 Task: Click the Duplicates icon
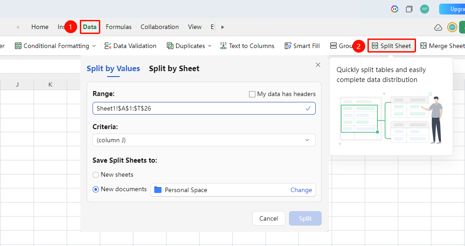coord(170,46)
